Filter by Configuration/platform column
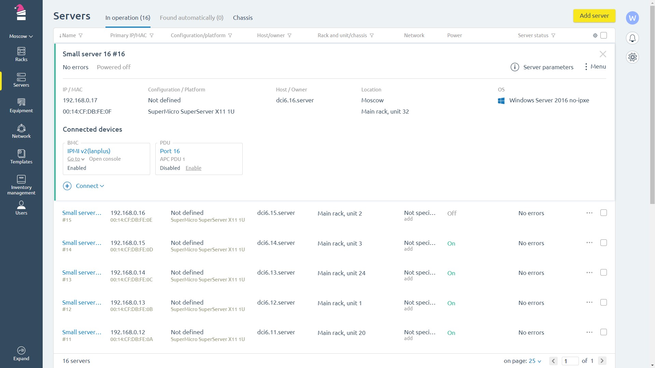Viewport: 655px width, 368px height. 230,35
